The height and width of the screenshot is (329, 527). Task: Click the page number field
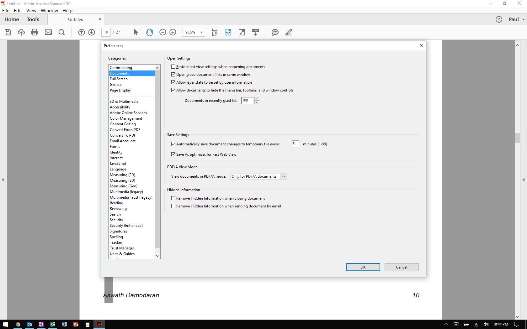click(106, 32)
